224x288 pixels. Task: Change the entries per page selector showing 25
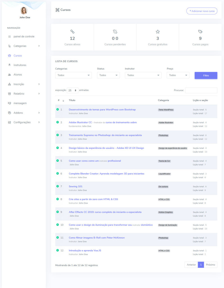(x=73, y=90)
